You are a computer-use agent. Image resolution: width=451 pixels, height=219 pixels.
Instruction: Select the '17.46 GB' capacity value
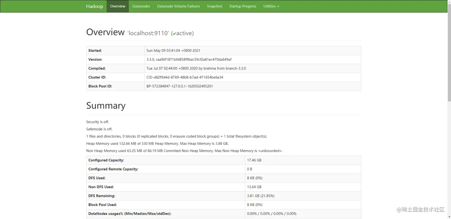click(254, 160)
